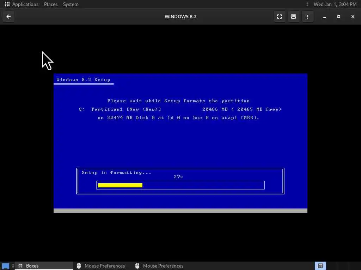The height and width of the screenshot is (270, 361).
Task: Click the top panel tray dots indicator
Action: pyautogui.click(x=307, y=4)
